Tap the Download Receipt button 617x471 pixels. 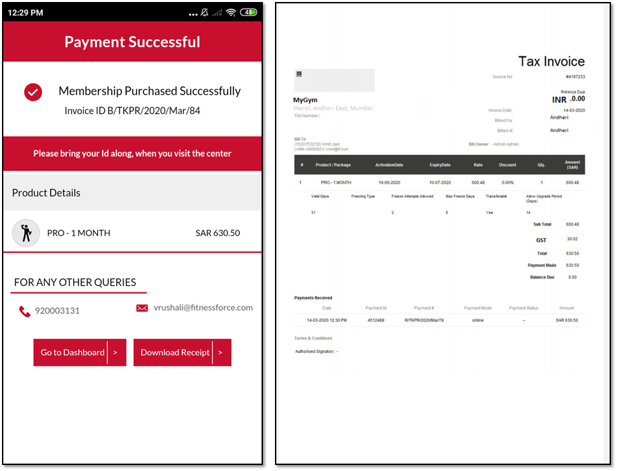coord(182,352)
